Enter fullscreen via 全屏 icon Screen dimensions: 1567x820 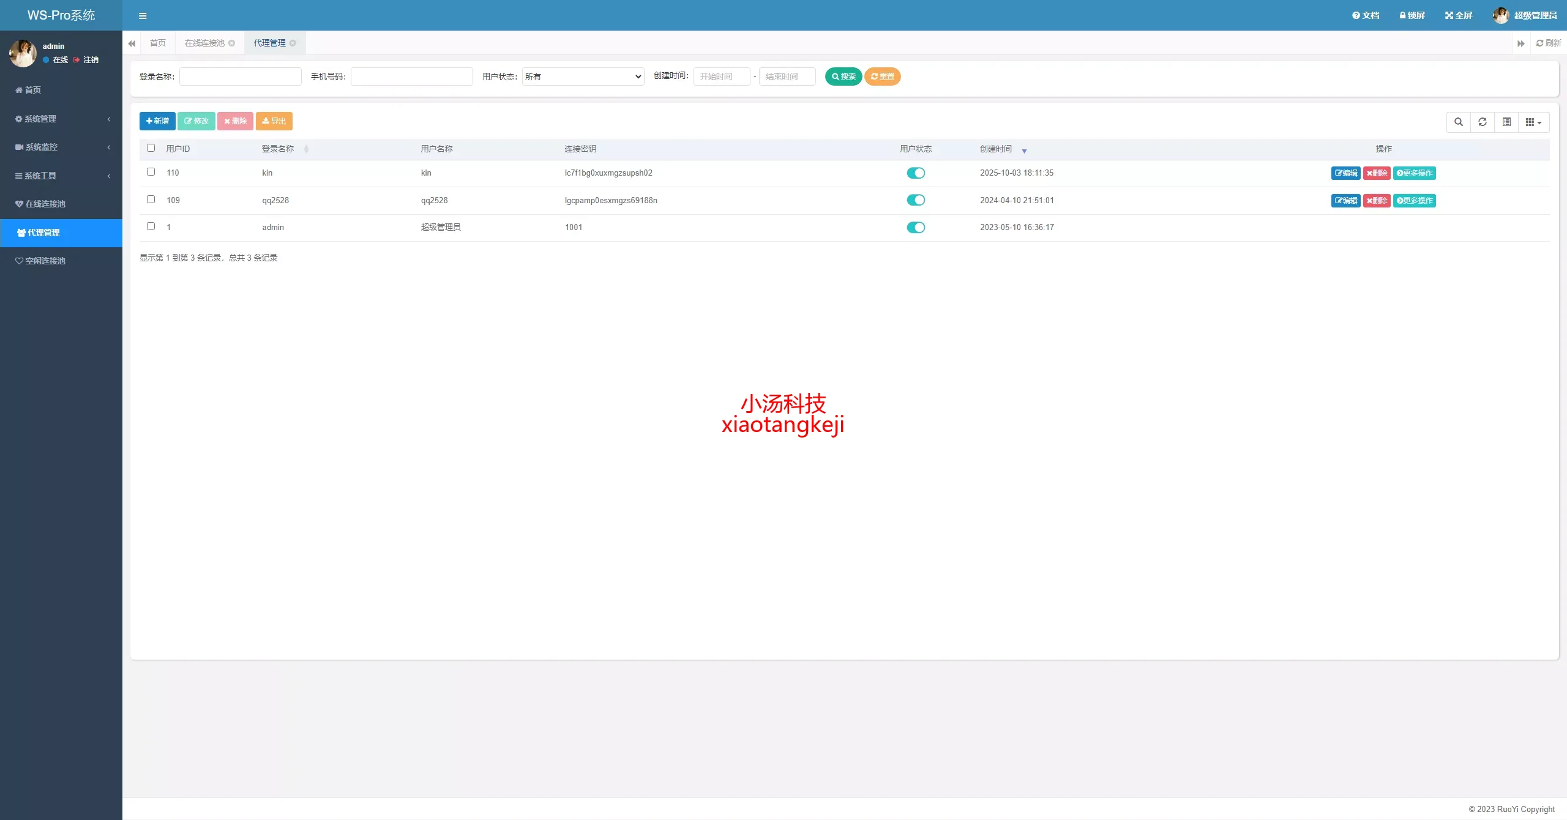1459,16
